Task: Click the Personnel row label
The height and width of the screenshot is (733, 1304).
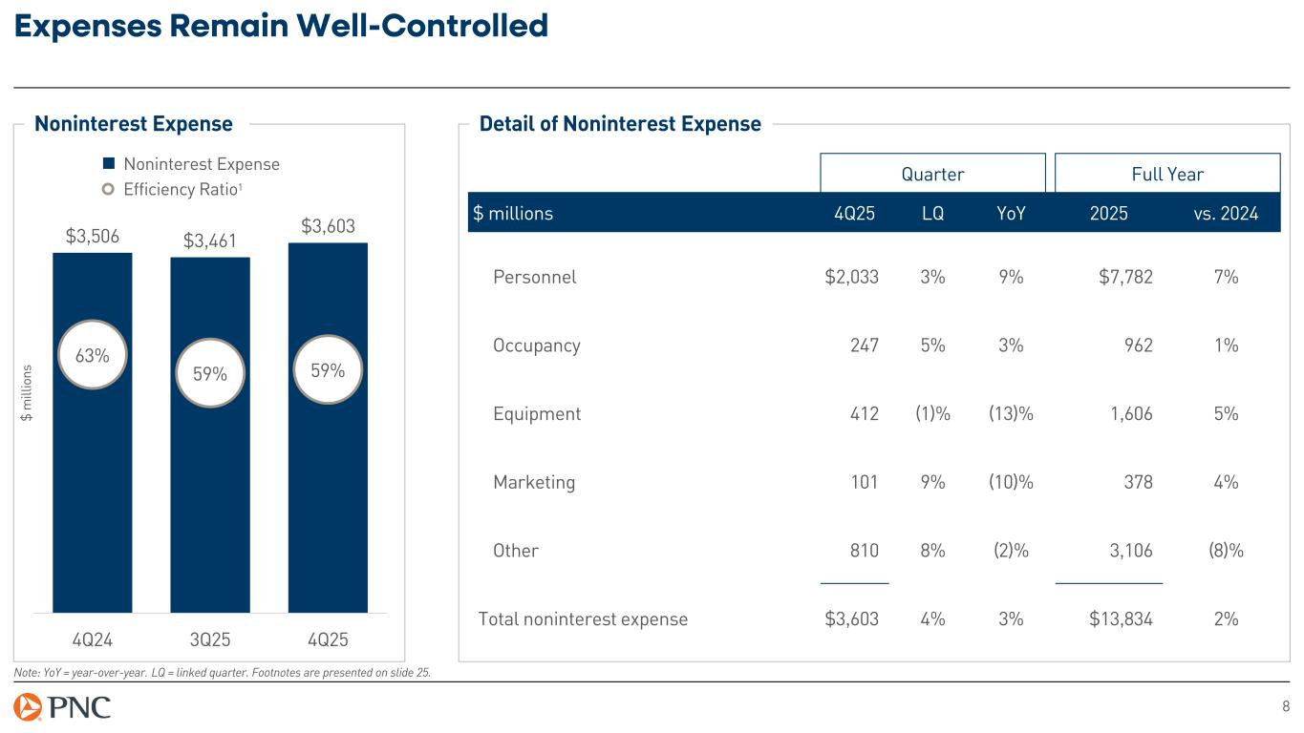Action: click(x=534, y=277)
